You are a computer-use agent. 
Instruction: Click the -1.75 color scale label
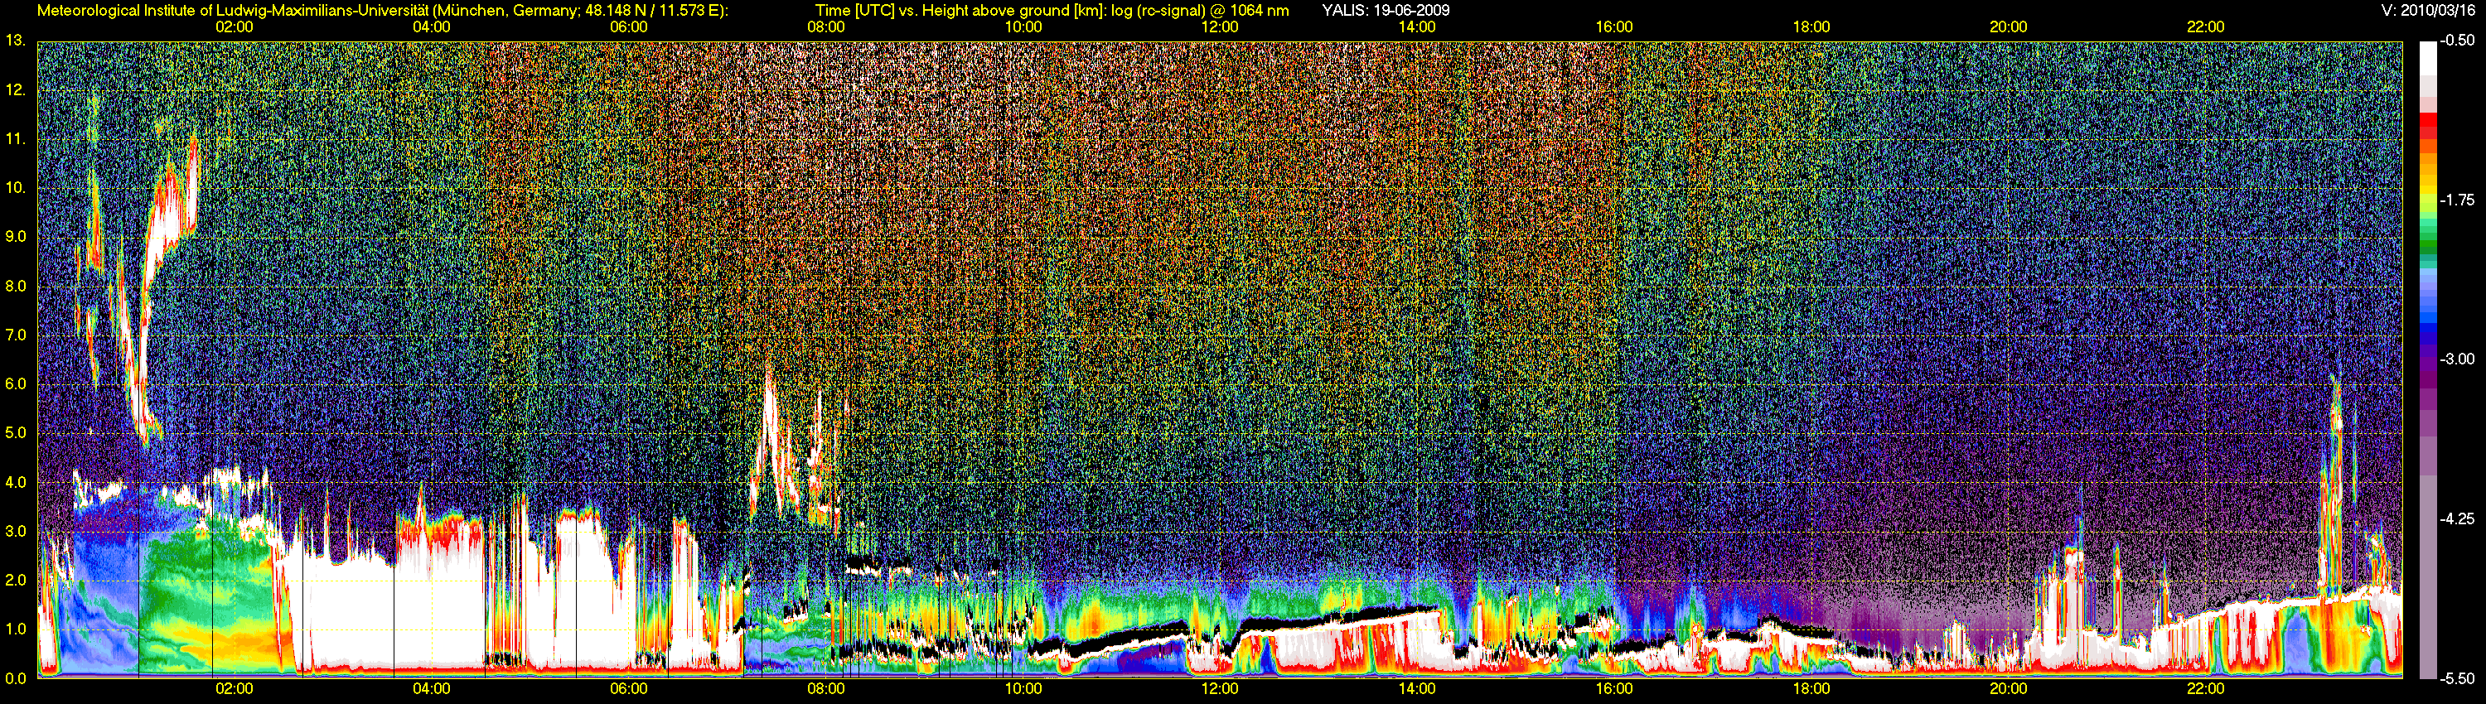(x=2458, y=200)
